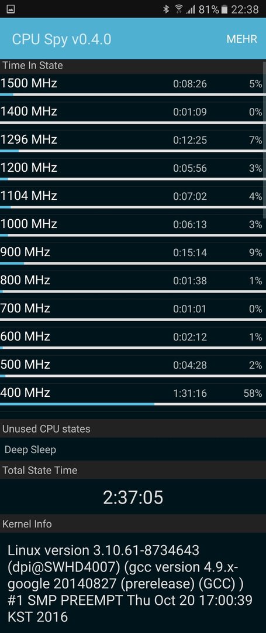This screenshot has height=633, width=266.
Task: Tap the image notification icon in status bar
Action: (11, 9)
